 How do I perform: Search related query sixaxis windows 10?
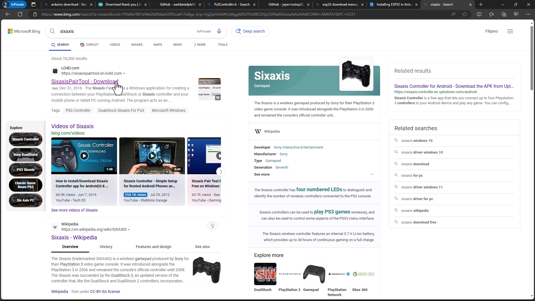coord(417,141)
